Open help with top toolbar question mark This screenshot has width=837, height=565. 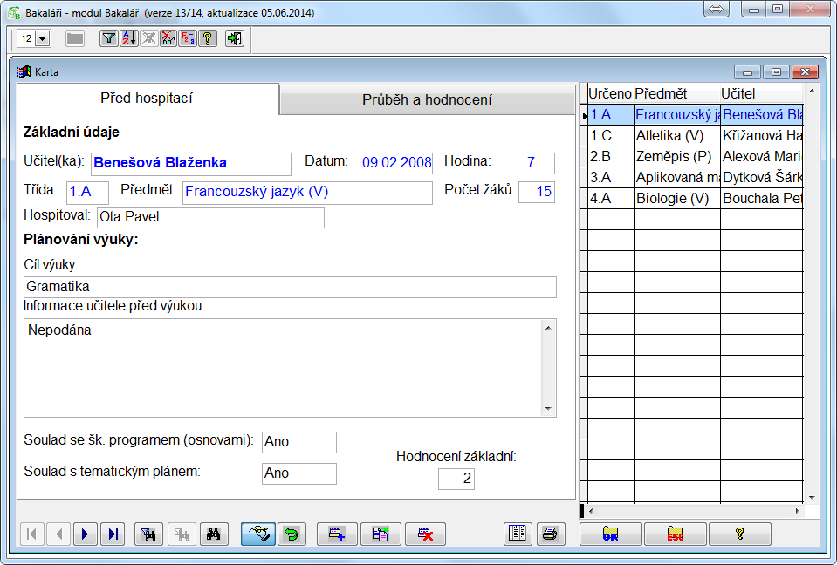(208, 38)
